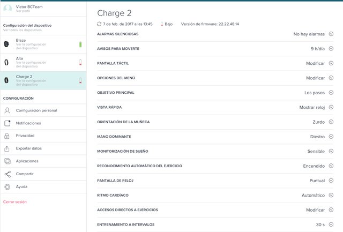This screenshot has height=232, width=343.
Task: Select the Blaze device entry
Action: pyautogui.click(x=43, y=44)
